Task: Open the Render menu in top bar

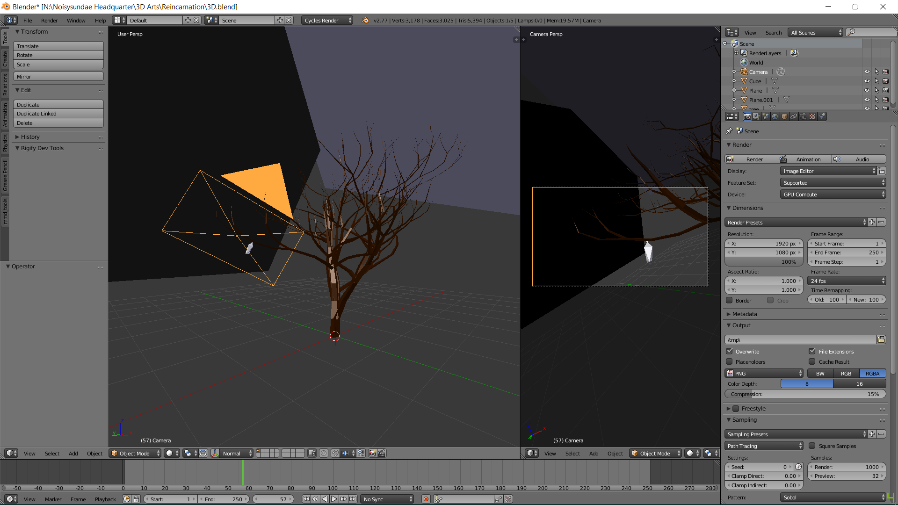Action: point(49,20)
